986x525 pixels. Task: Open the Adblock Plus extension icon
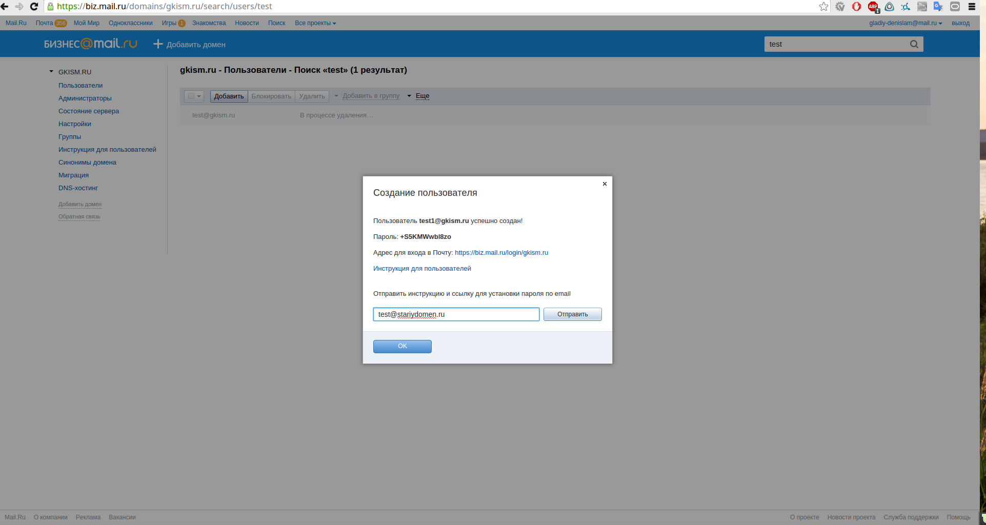click(873, 7)
